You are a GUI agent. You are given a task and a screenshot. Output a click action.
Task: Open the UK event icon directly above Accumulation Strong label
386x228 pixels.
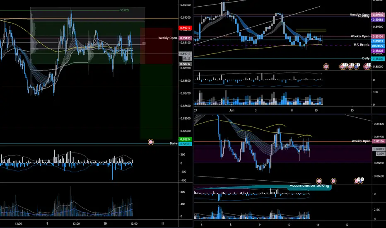319,181
